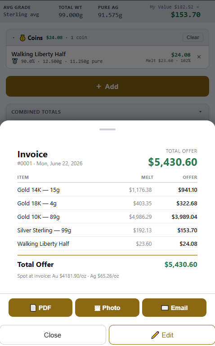Viewport: 215px width, 346px height.
Task: Click the PDF document icon
Action: click(x=33, y=308)
